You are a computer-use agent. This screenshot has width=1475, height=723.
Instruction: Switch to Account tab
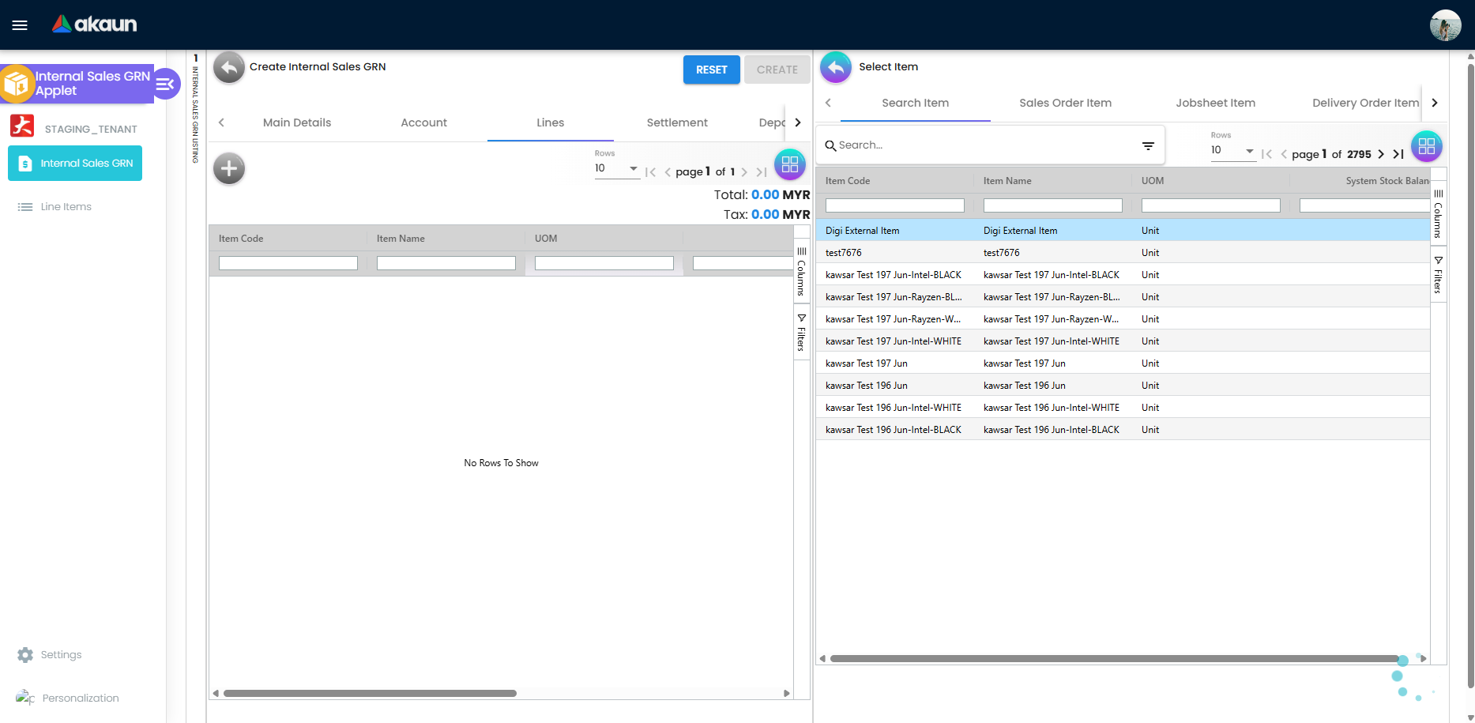tap(423, 122)
